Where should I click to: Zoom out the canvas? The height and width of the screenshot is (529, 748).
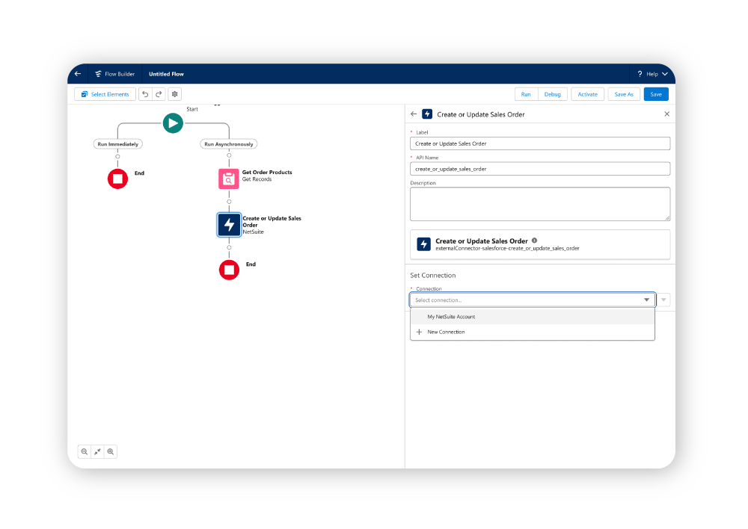pyautogui.click(x=85, y=452)
